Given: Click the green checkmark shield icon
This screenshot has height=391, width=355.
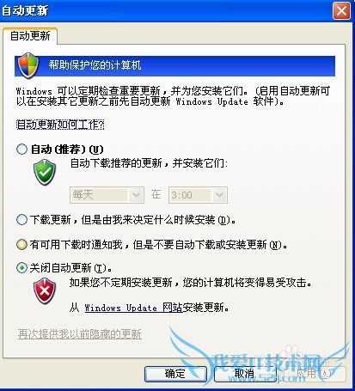Looking at the screenshot, I should 45,172.
